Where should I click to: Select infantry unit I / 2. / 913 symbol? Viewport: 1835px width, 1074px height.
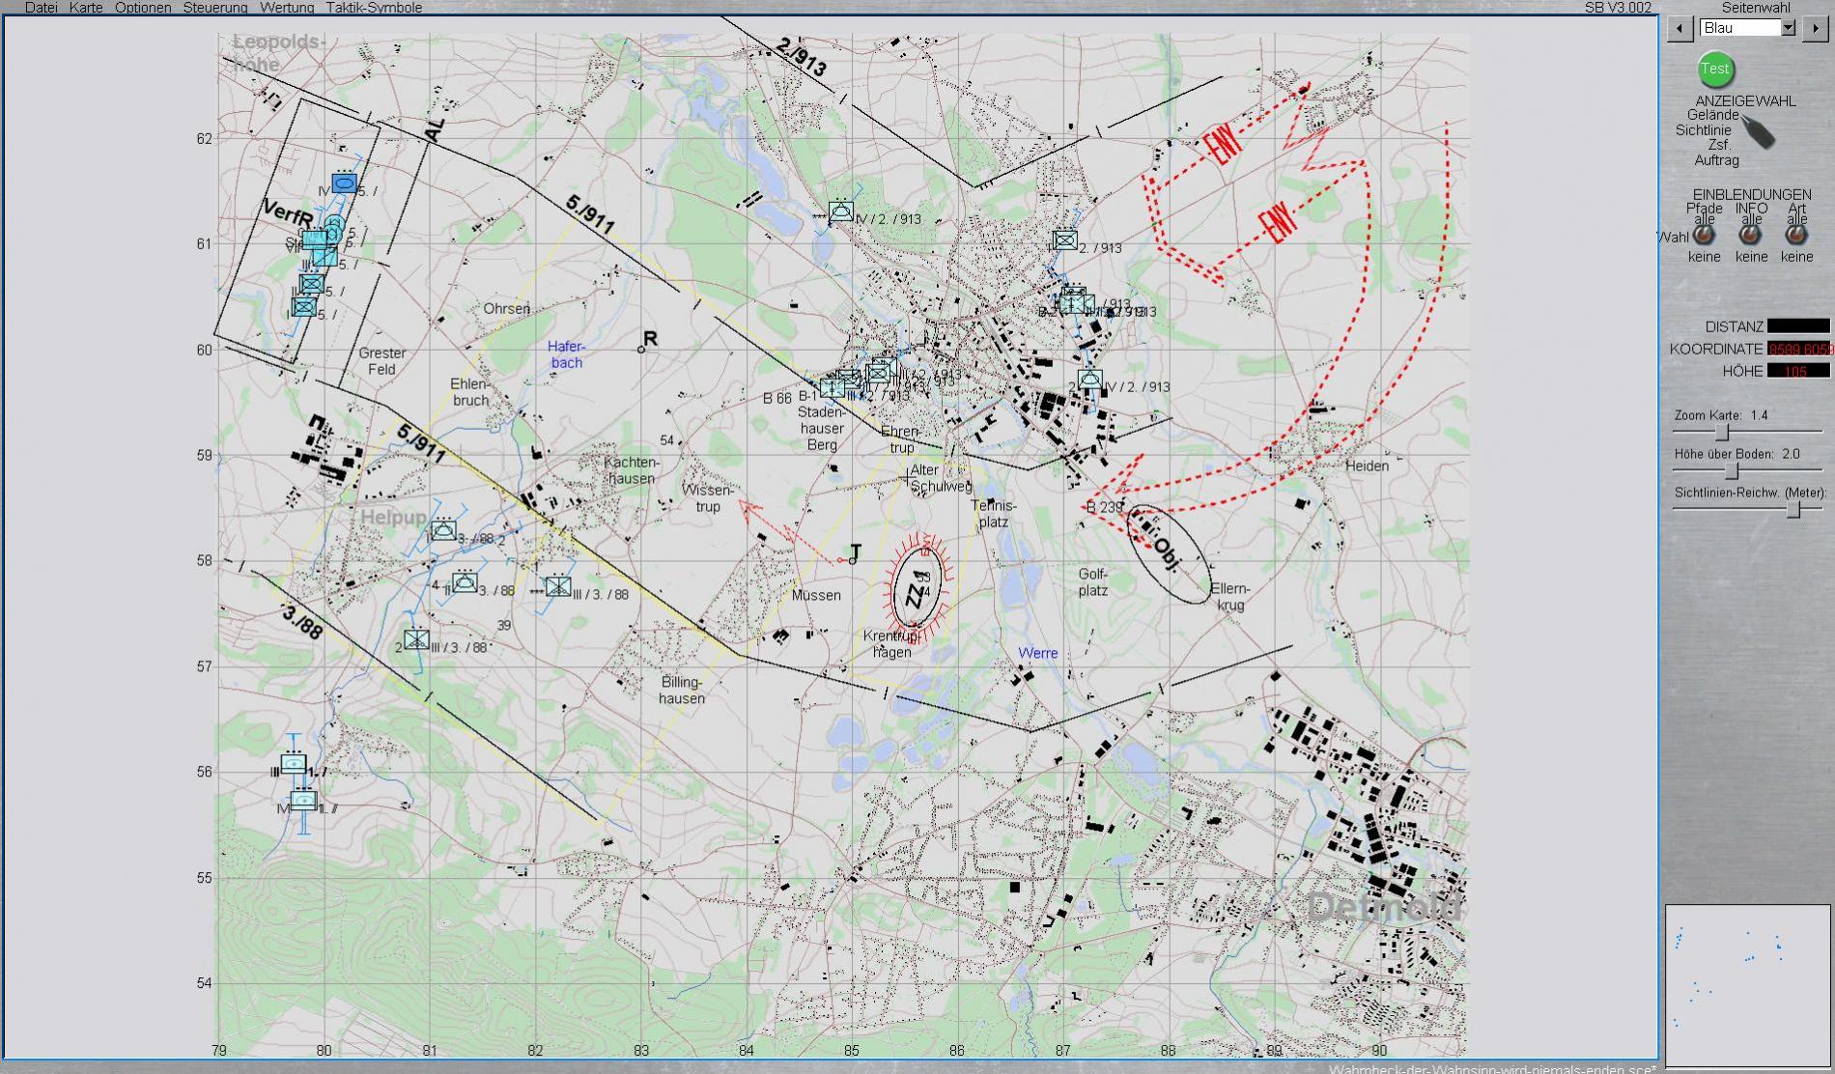(1065, 240)
